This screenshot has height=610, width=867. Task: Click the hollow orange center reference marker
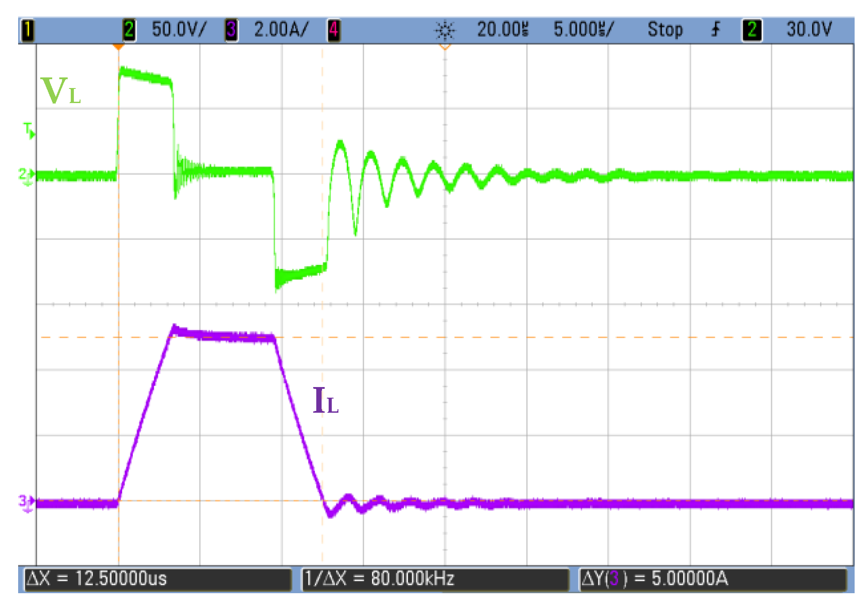tap(445, 46)
